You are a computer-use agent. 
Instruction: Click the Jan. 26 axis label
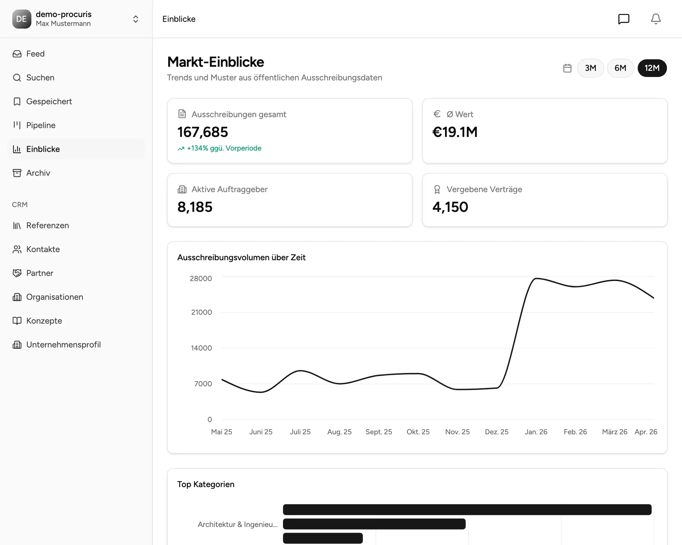[536, 432]
